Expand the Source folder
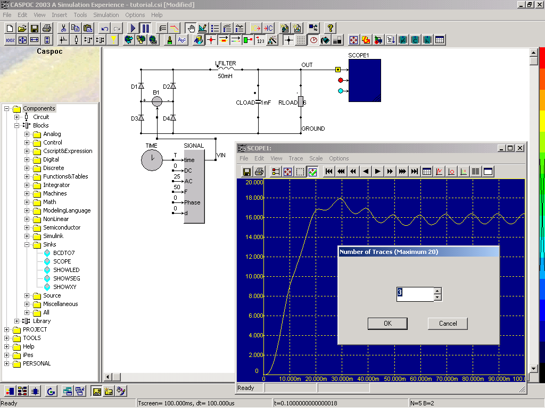 click(x=27, y=295)
